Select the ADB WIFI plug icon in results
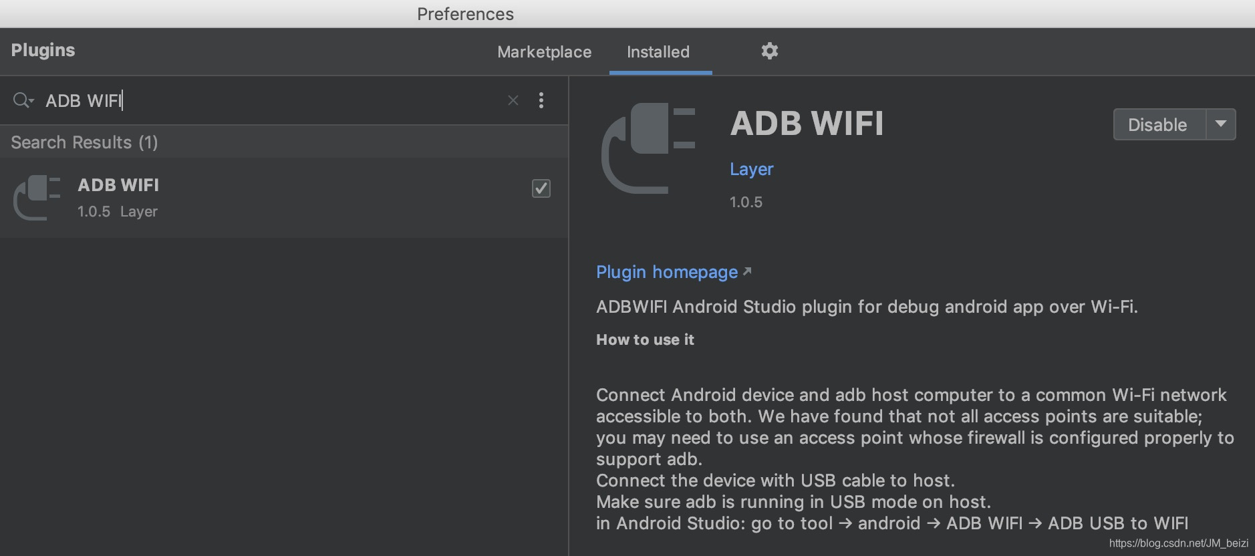The image size is (1255, 556). [37, 198]
